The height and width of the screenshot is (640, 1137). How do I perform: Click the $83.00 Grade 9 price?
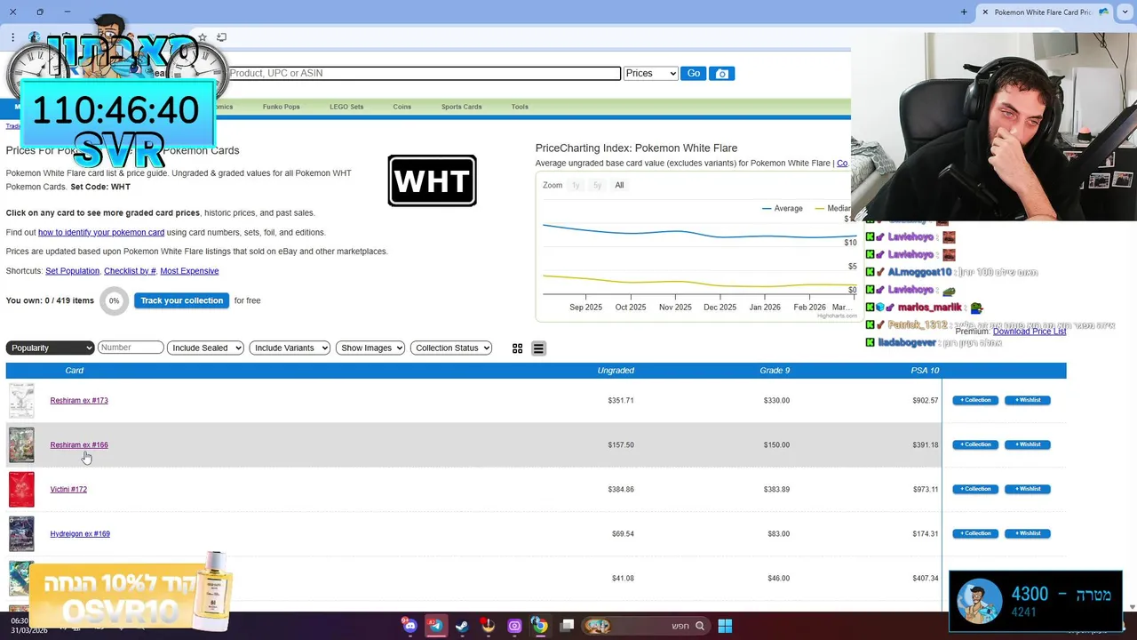pos(779,534)
